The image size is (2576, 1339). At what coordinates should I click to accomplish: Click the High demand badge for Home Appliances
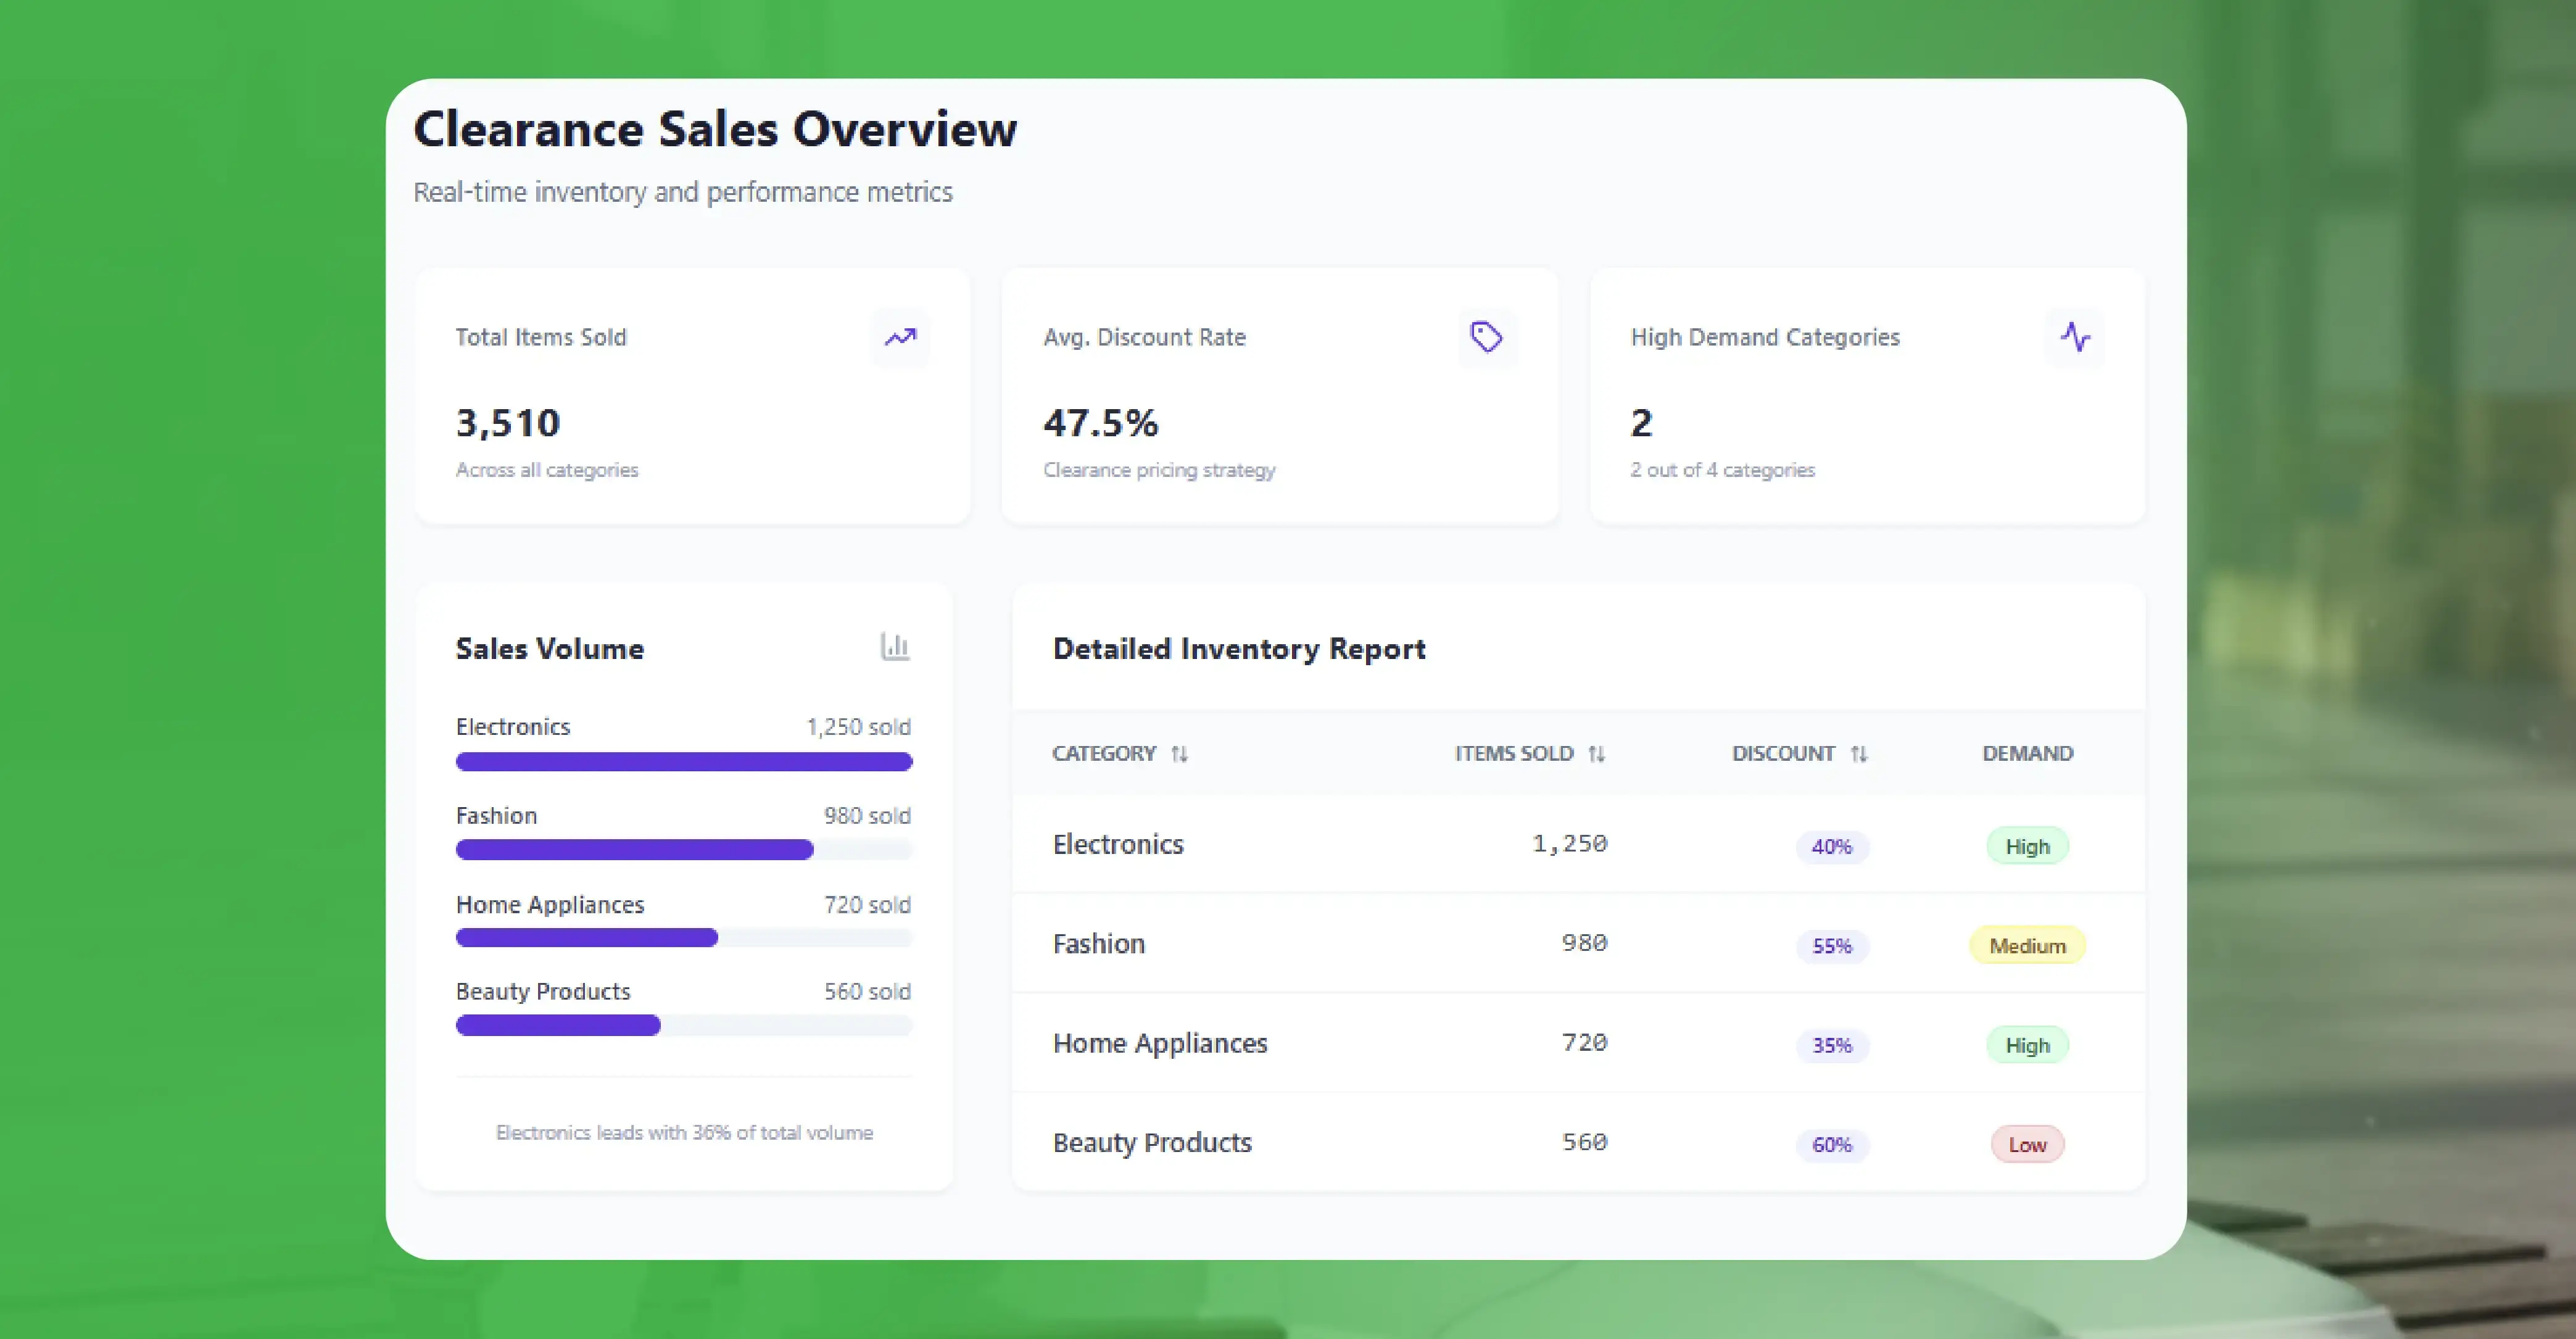2027,1045
